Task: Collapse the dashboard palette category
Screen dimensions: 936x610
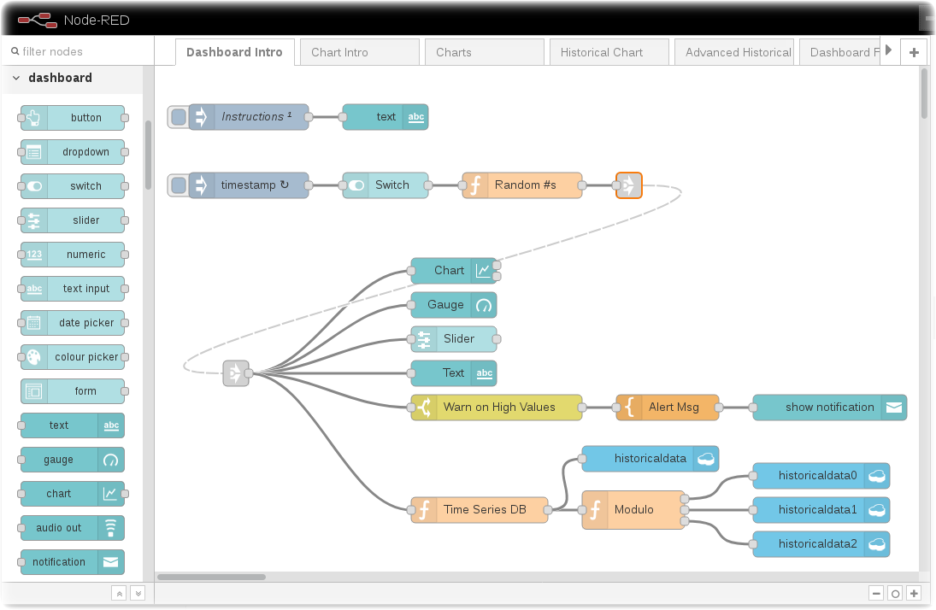Action: point(16,78)
